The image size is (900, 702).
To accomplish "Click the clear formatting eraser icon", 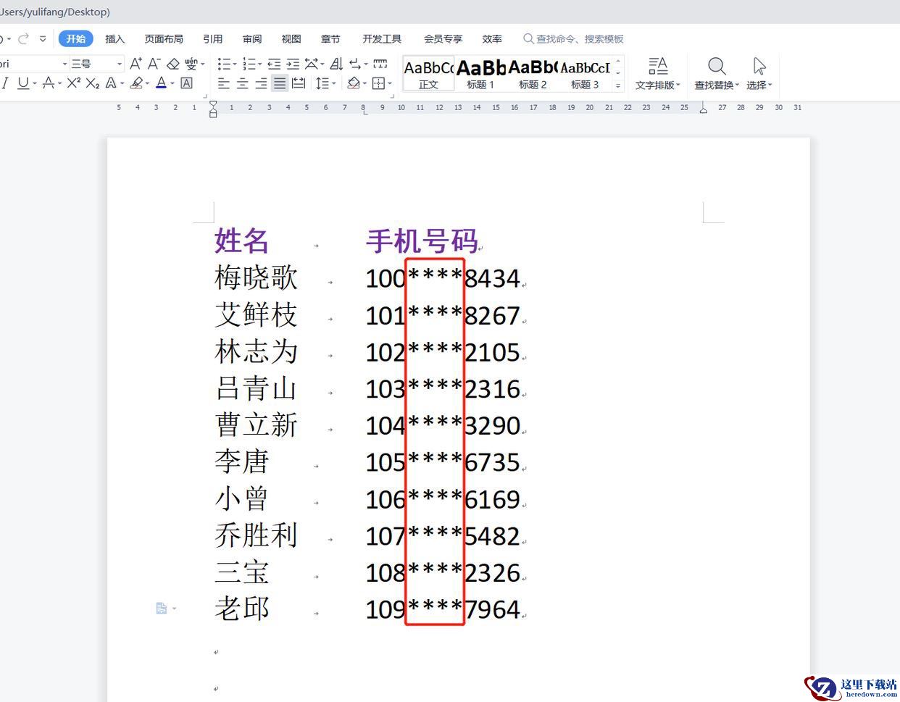I will click(173, 64).
